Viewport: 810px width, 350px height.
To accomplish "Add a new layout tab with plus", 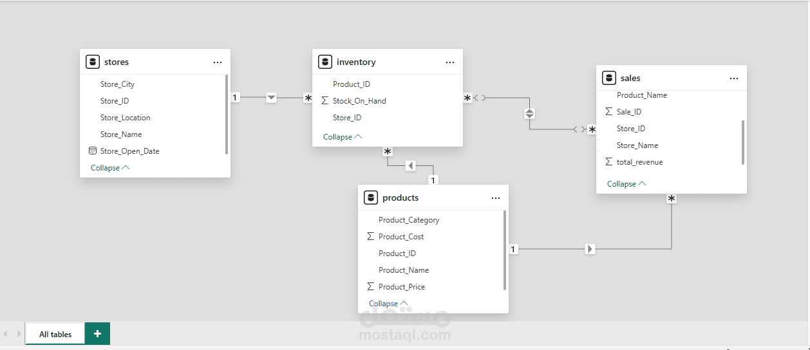I will [x=97, y=333].
